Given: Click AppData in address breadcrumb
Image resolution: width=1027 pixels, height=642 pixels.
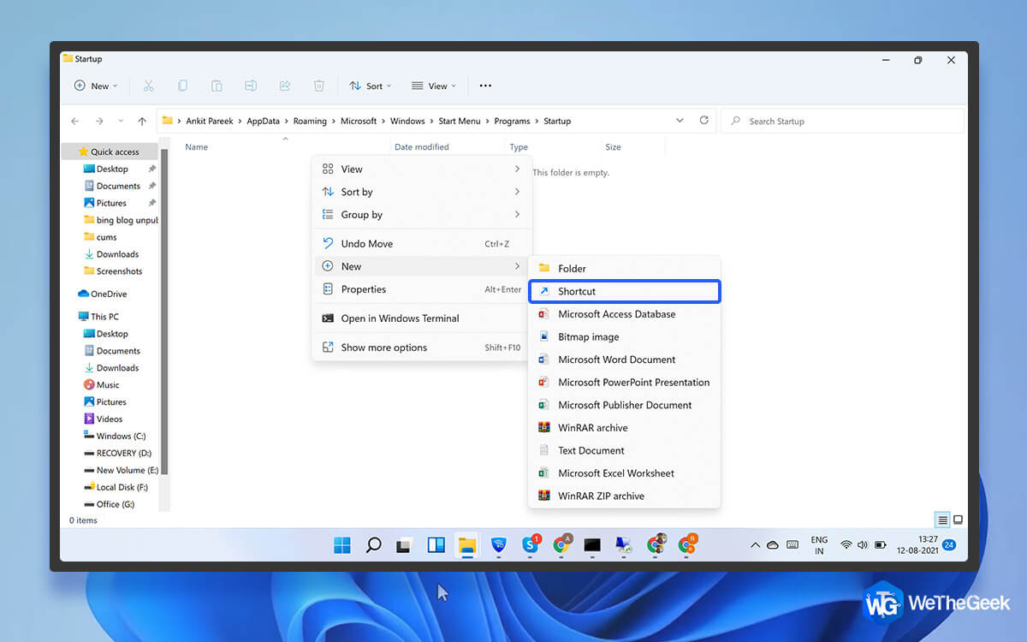Looking at the screenshot, I should [x=263, y=121].
